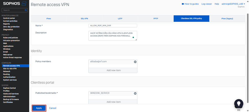Open the L2TP tab

coord(120,19)
